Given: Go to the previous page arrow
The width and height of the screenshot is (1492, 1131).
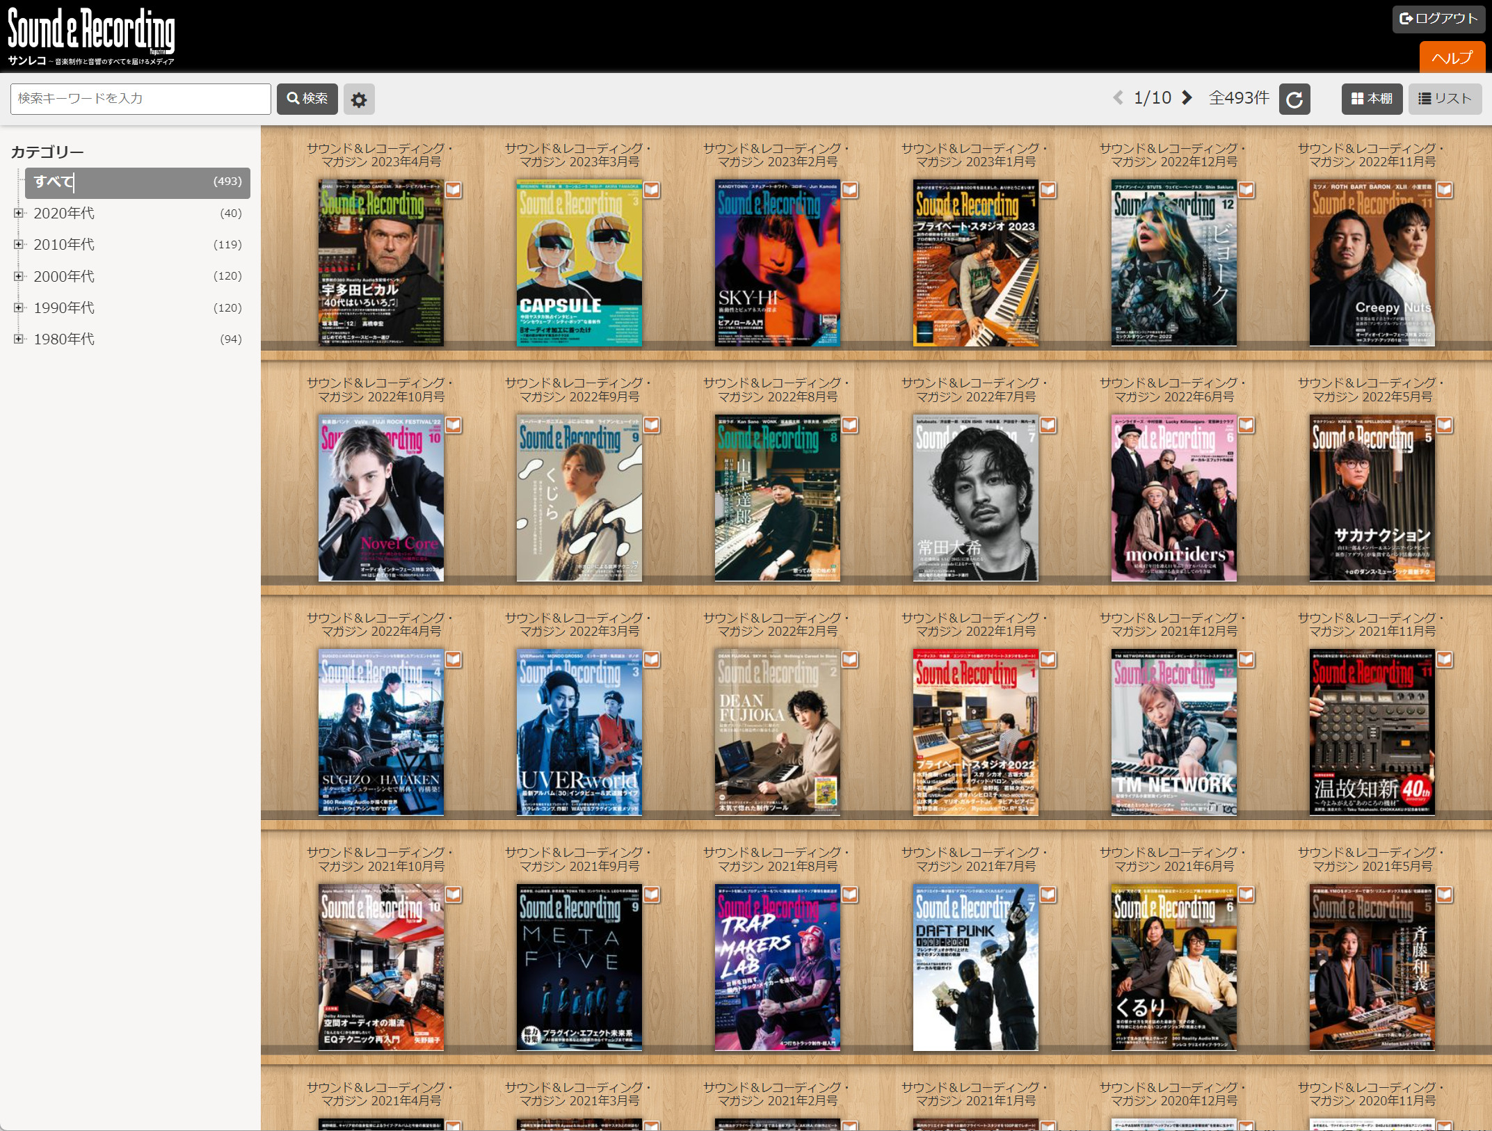Looking at the screenshot, I should coord(1118,98).
